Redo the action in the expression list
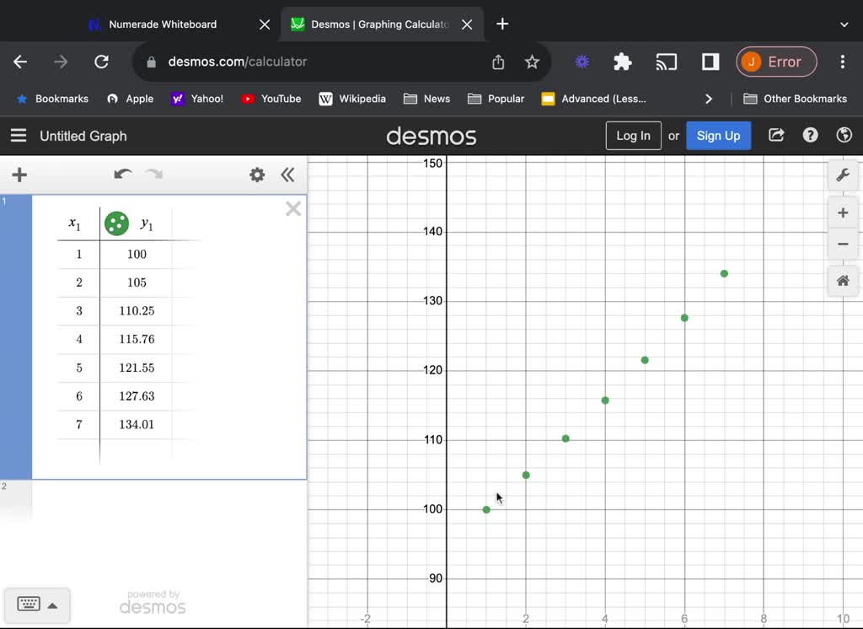863x629 pixels. 154,175
